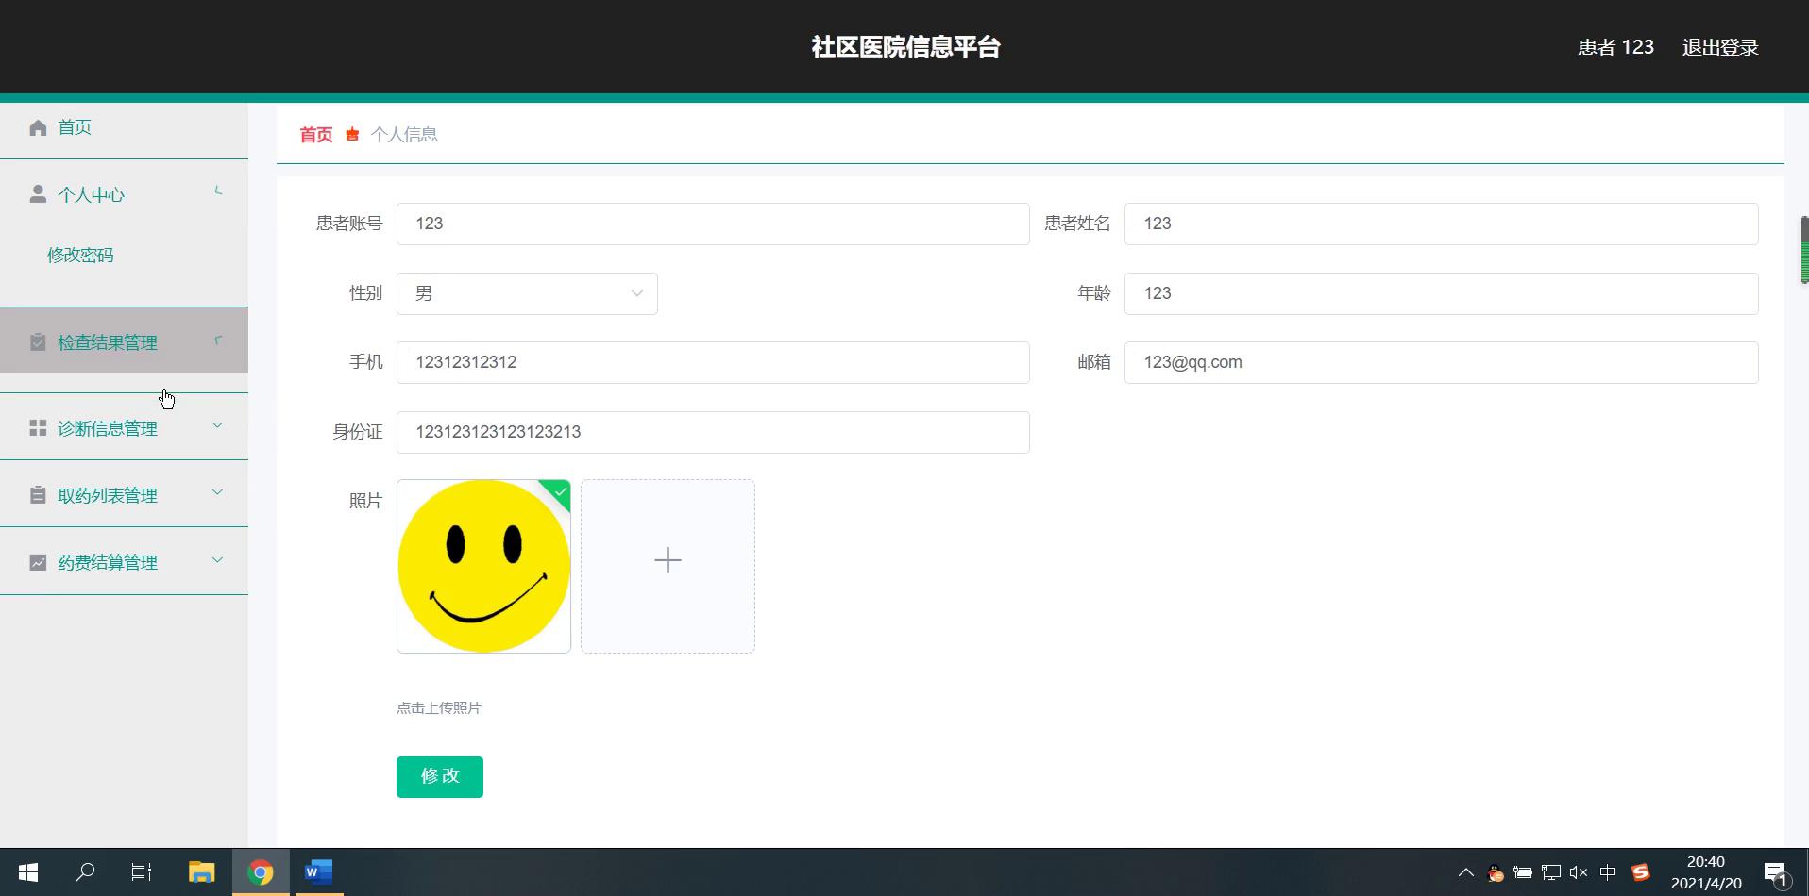Select 首页 in the sidebar menu
1809x896 pixels.
pyautogui.click(x=75, y=127)
